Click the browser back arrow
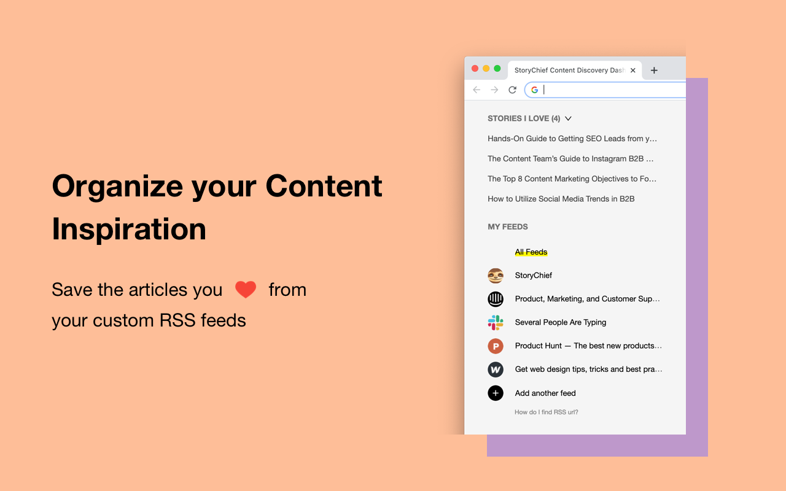This screenshot has width=786, height=491. coord(477,90)
